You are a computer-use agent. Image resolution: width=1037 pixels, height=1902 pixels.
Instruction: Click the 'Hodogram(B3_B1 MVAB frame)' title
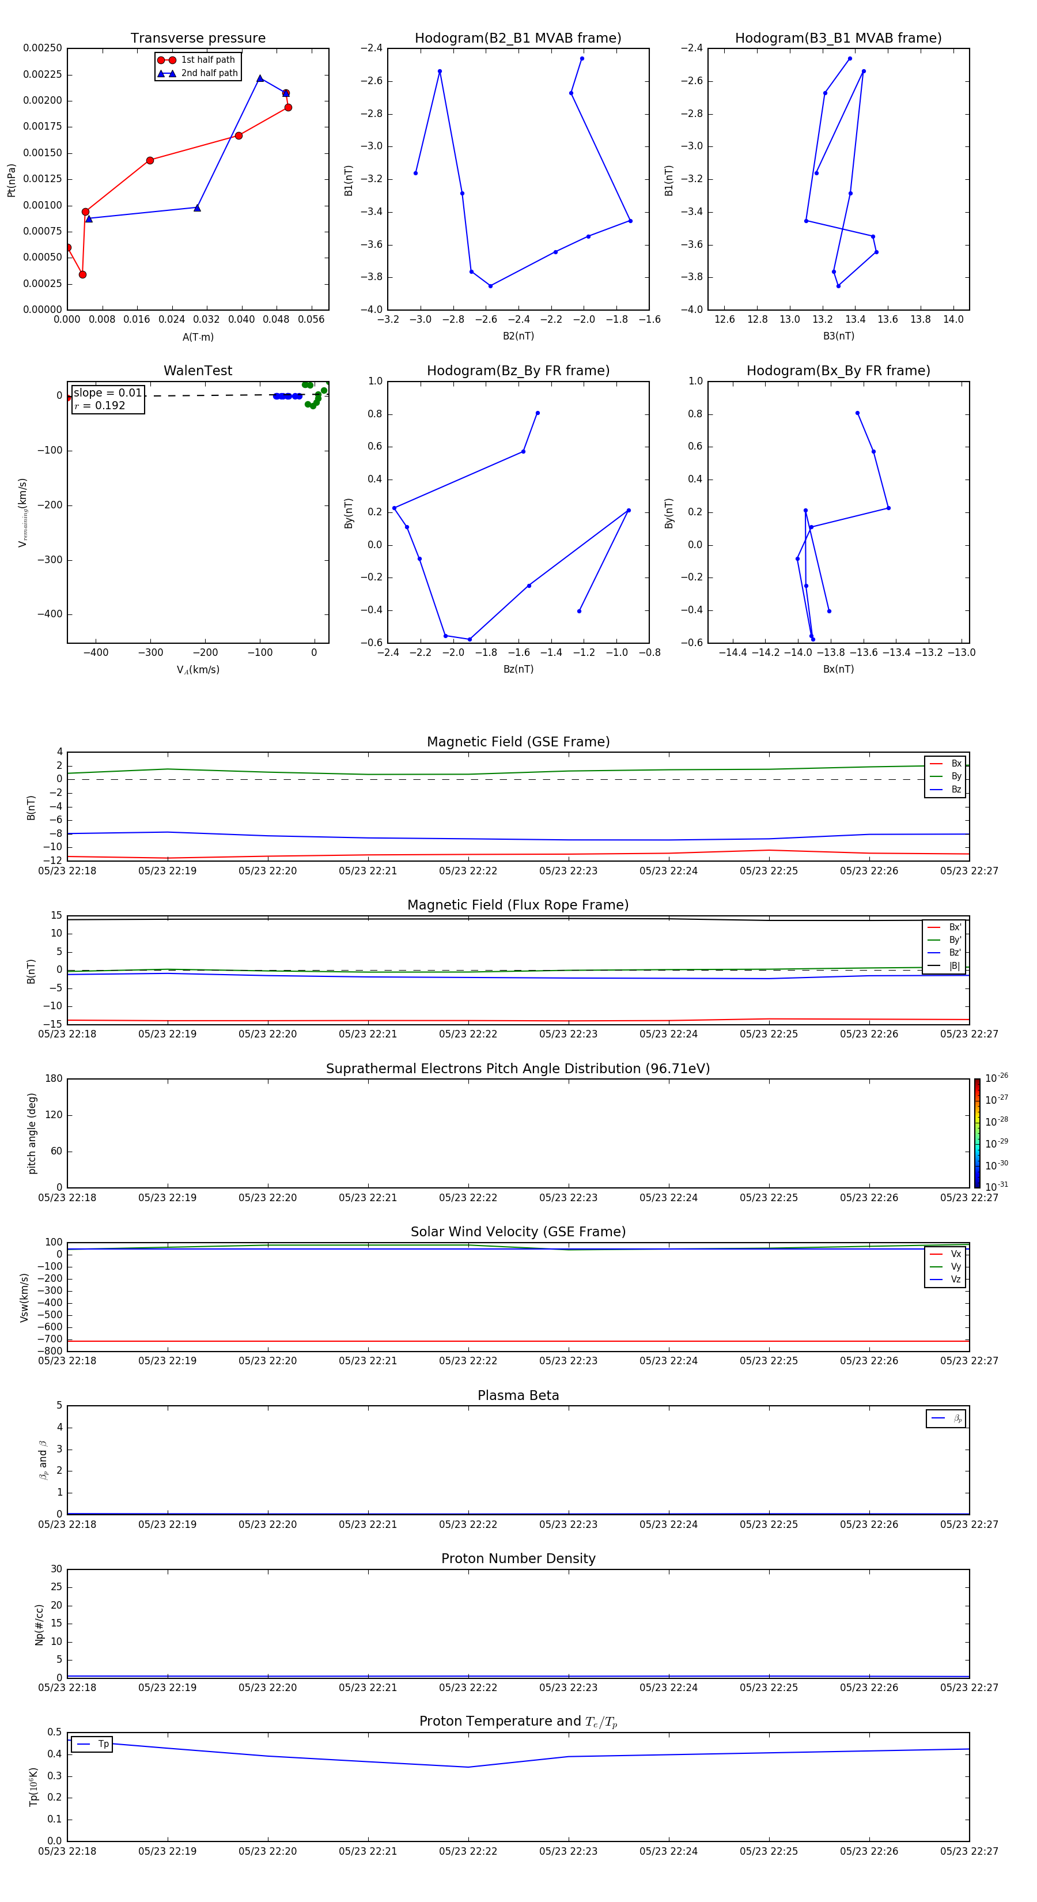tap(838, 39)
